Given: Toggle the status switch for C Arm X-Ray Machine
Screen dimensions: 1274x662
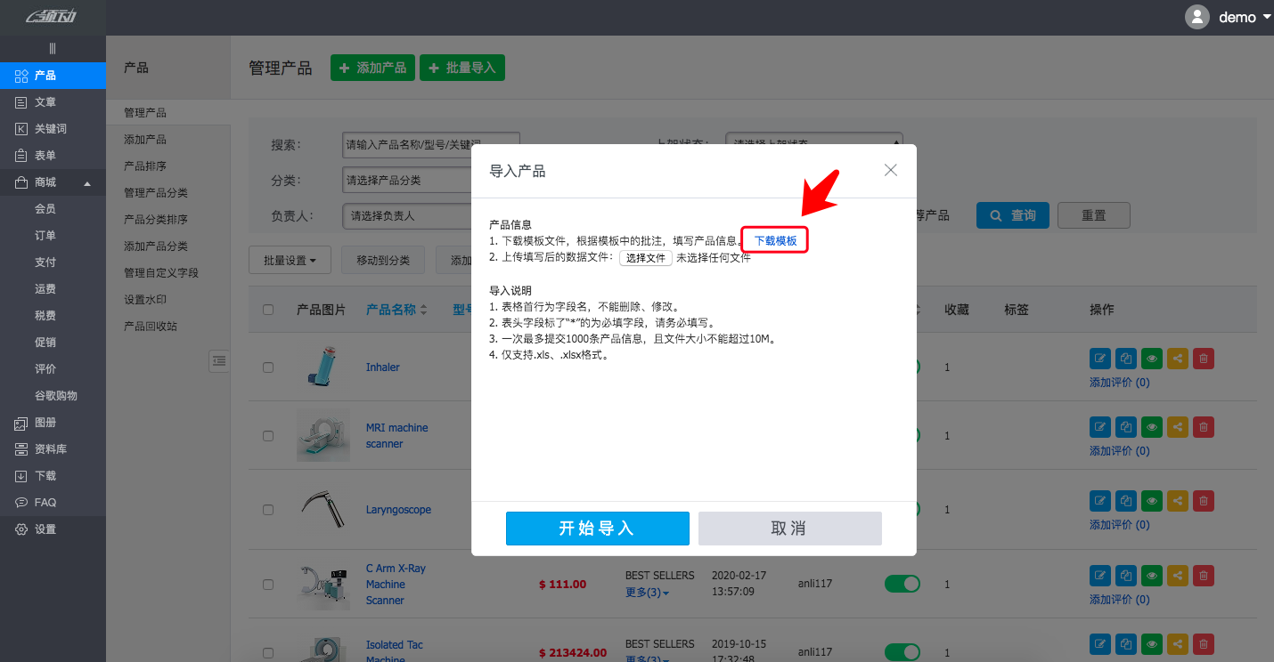Looking at the screenshot, I should click(x=902, y=584).
